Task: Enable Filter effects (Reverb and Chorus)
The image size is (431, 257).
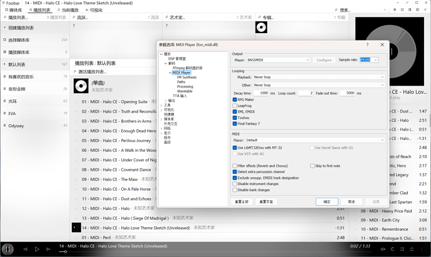Action: pyautogui.click(x=235, y=166)
